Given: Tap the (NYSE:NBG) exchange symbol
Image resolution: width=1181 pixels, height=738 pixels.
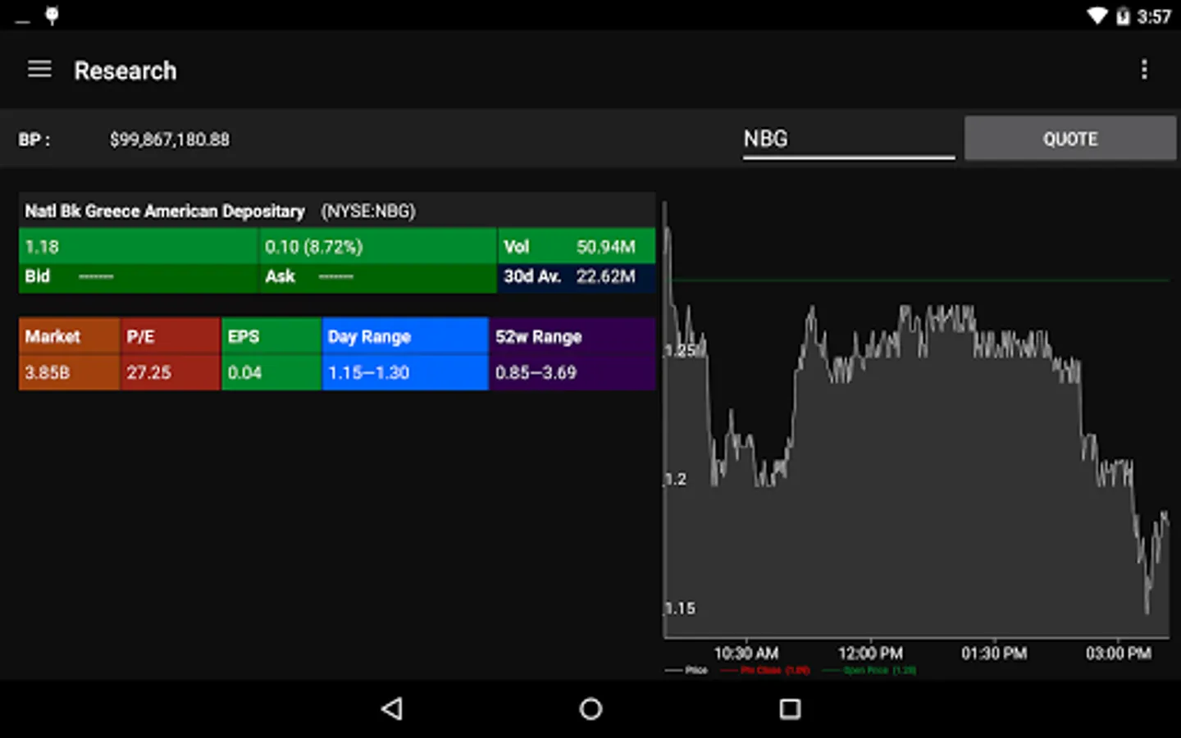Looking at the screenshot, I should tap(368, 212).
